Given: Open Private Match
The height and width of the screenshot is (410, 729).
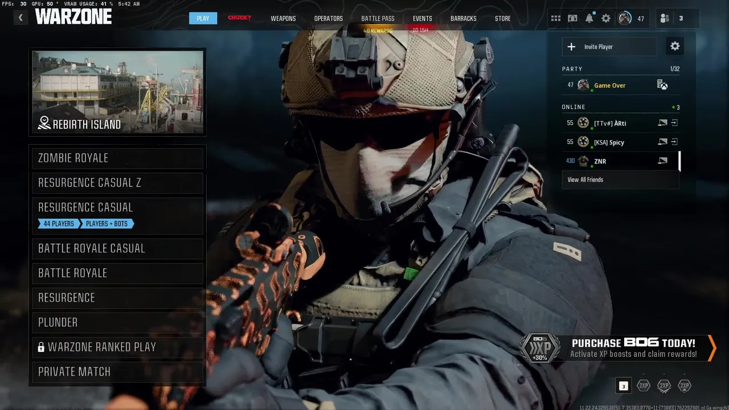Looking at the screenshot, I should 117,371.
